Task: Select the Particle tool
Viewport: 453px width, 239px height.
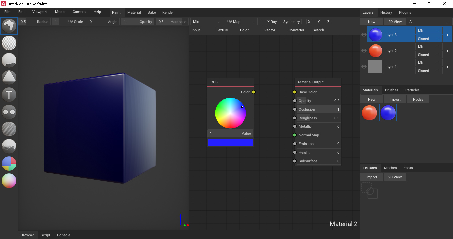Action: 9,146
